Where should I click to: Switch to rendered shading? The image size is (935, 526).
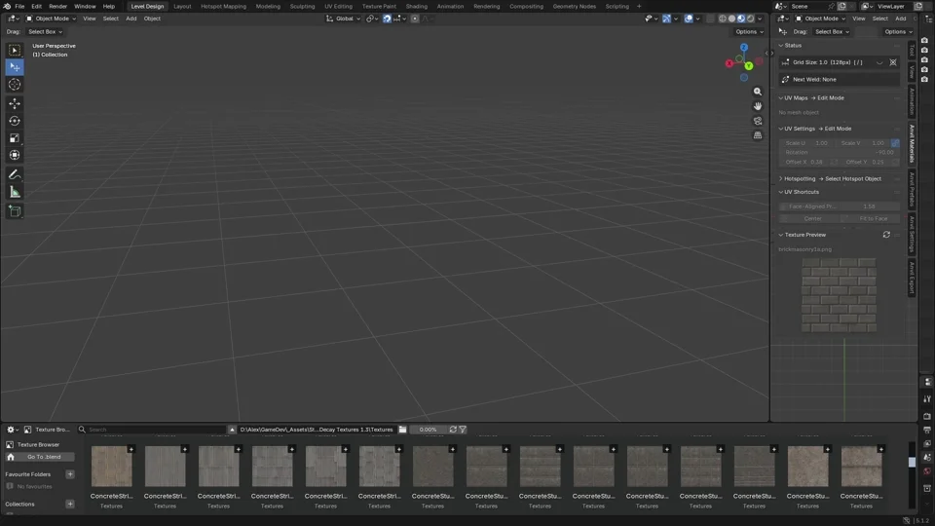750,19
